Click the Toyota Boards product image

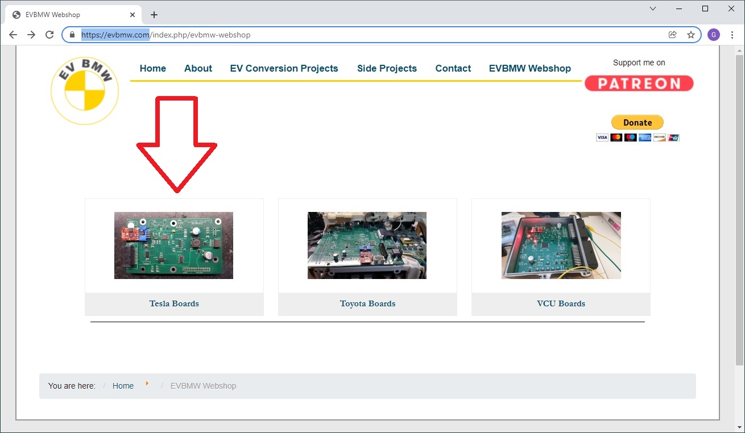click(x=367, y=245)
